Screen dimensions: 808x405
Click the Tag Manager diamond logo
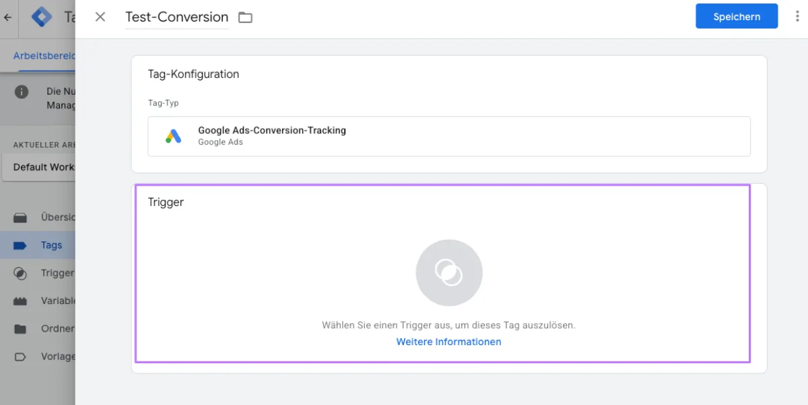tap(40, 16)
